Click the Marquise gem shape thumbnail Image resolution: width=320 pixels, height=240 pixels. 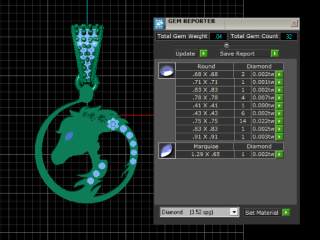tap(167, 151)
